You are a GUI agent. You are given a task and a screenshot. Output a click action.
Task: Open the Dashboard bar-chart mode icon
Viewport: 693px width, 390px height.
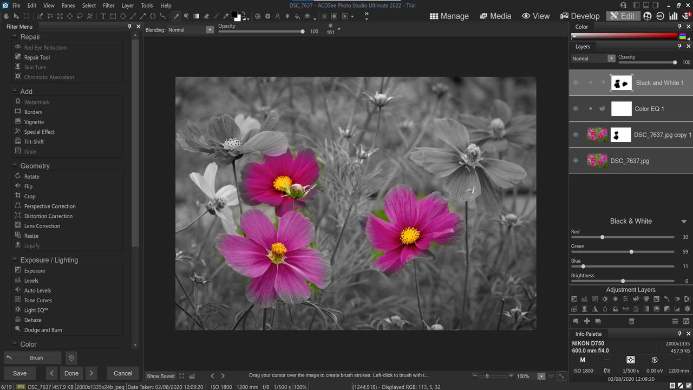click(x=674, y=16)
